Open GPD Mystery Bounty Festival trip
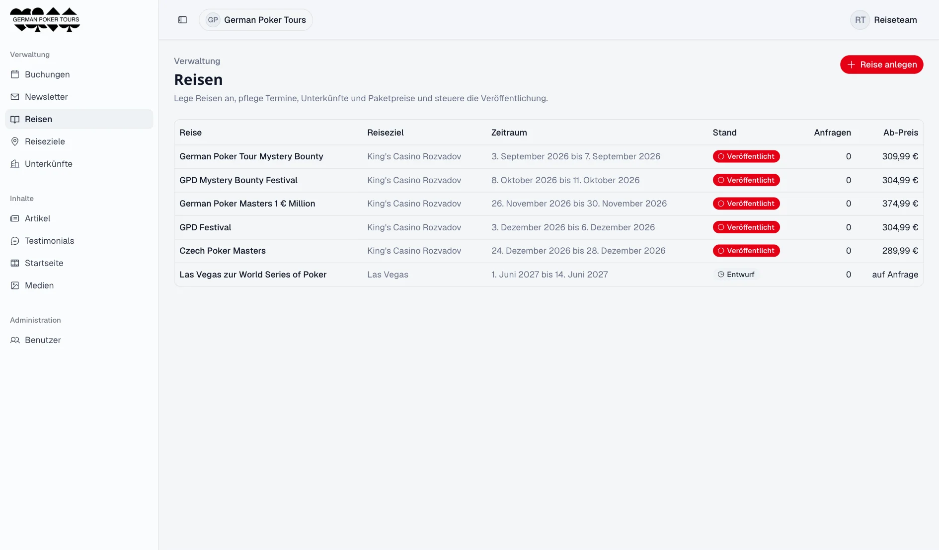Viewport: 939px width, 550px height. click(x=238, y=180)
